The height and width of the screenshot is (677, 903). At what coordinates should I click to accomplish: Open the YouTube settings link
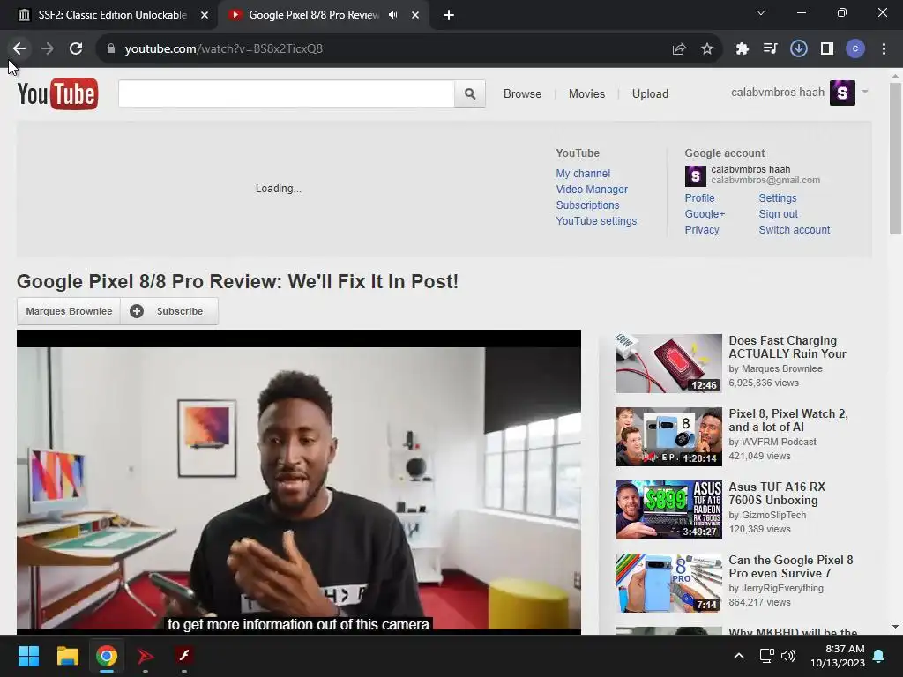point(596,221)
